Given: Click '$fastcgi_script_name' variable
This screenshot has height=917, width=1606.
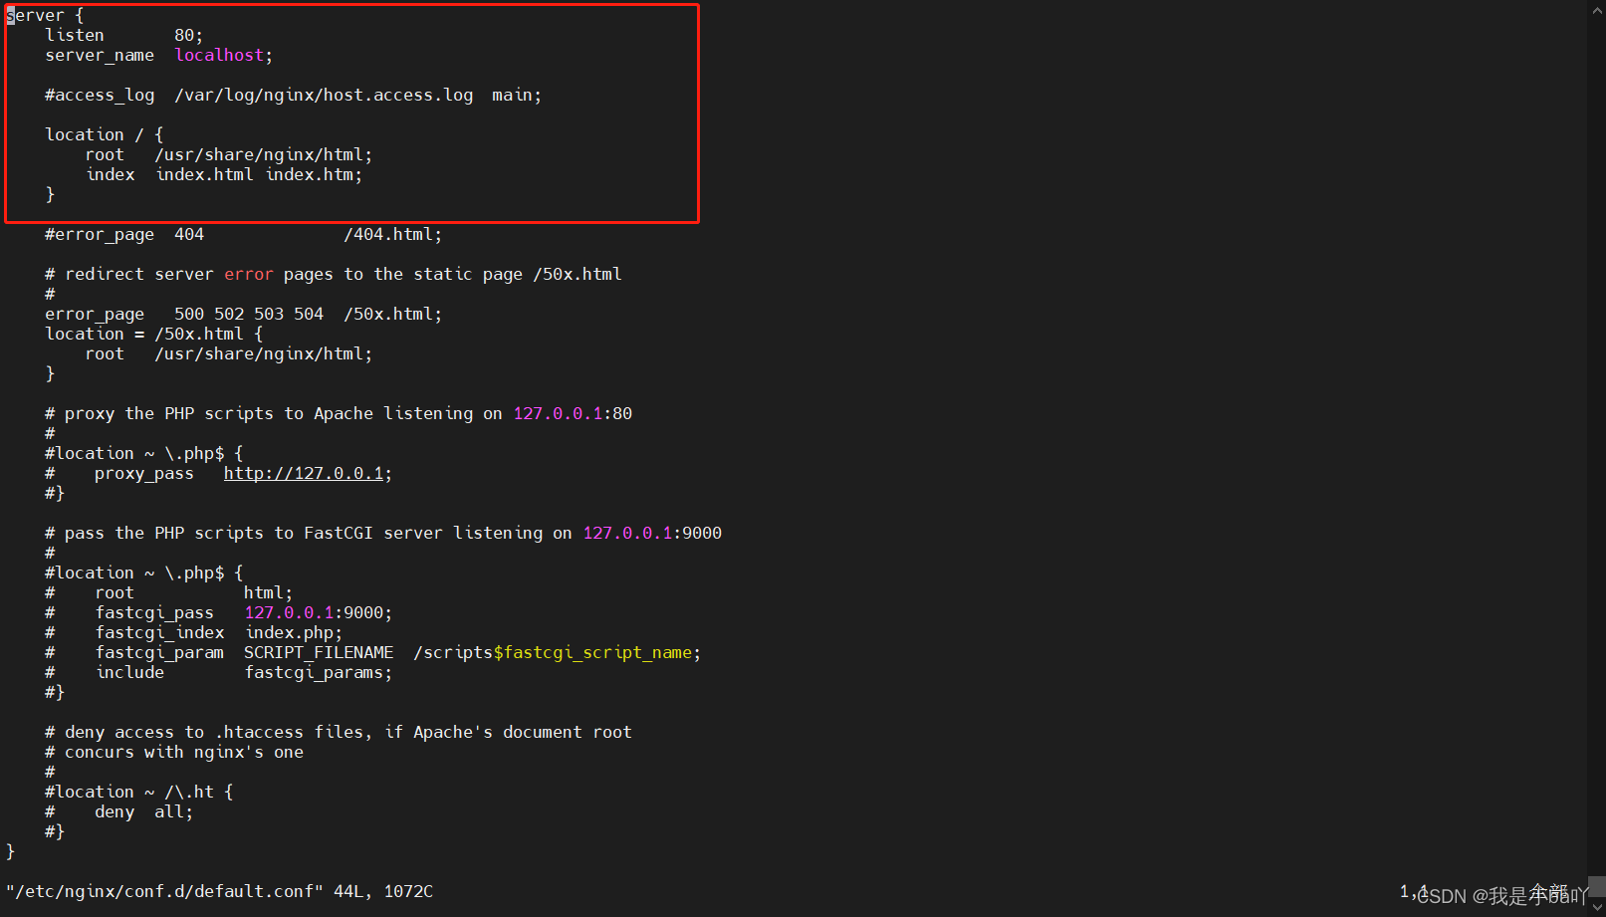Looking at the screenshot, I should [592, 653].
